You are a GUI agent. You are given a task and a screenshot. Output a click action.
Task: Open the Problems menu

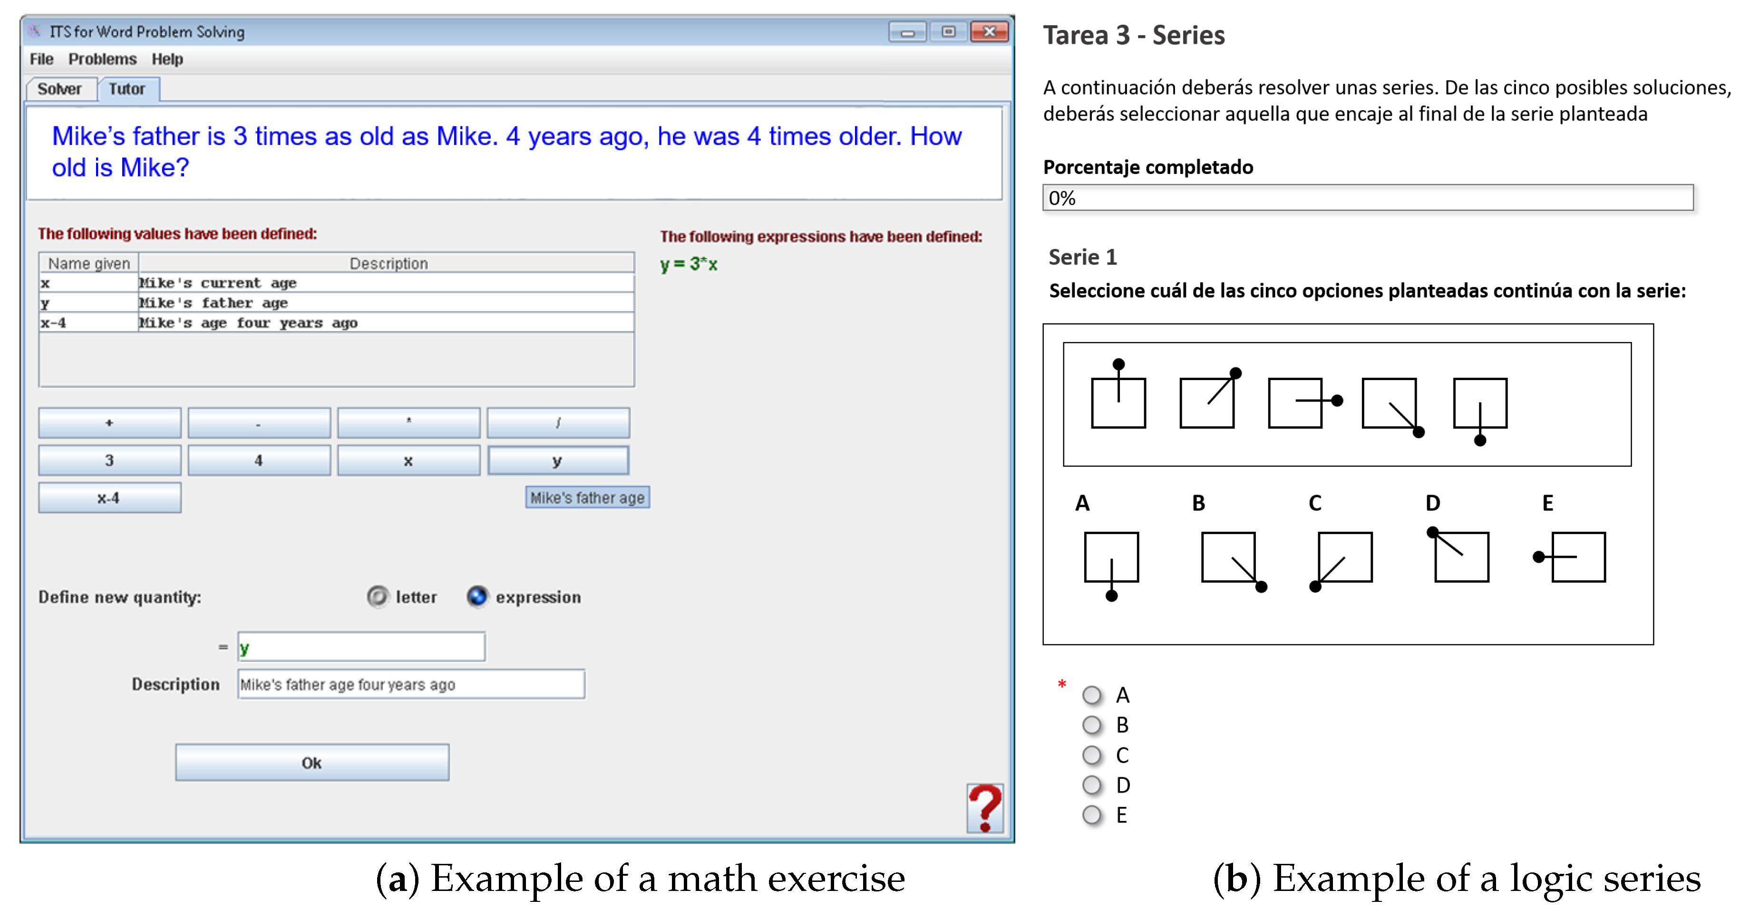(102, 59)
